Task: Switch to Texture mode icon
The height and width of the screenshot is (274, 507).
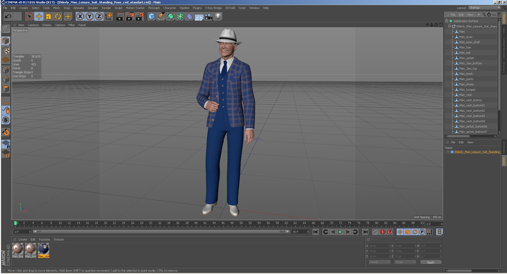Action: [6, 51]
